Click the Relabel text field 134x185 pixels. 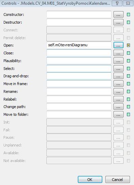tap(79, 99)
